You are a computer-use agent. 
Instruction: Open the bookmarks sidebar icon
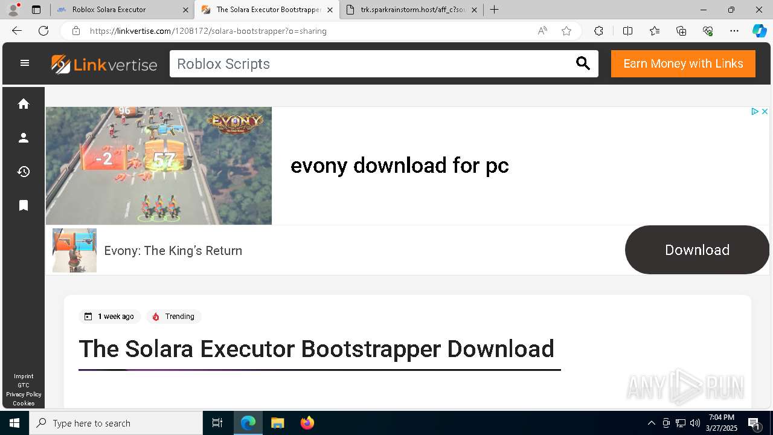point(24,205)
